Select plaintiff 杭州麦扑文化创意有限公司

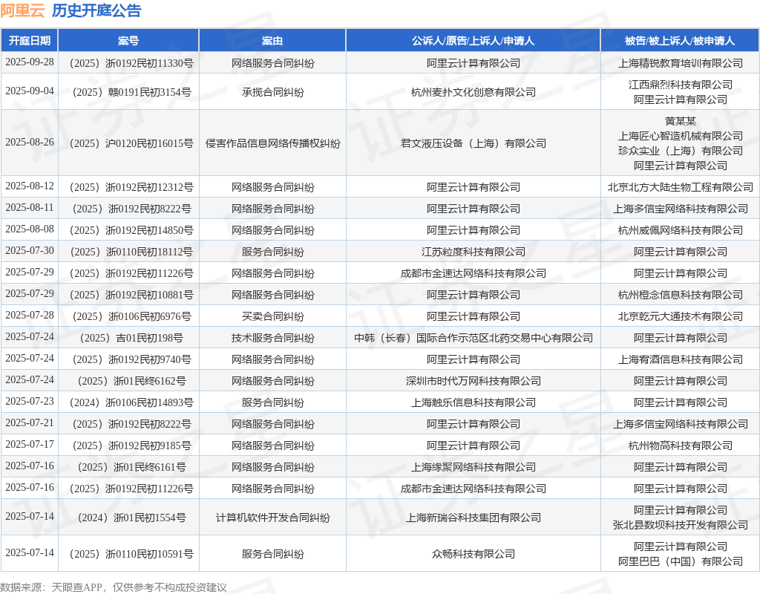point(473,92)
